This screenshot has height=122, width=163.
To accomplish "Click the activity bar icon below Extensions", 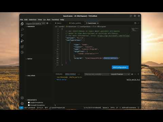I will (x=22, y=52).
